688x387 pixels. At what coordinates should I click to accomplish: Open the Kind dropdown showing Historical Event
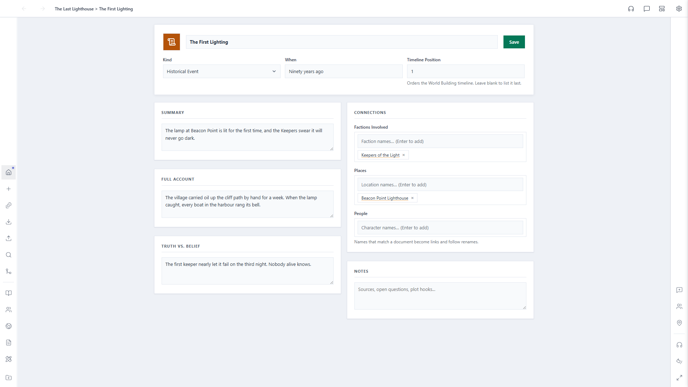[221, 71]
